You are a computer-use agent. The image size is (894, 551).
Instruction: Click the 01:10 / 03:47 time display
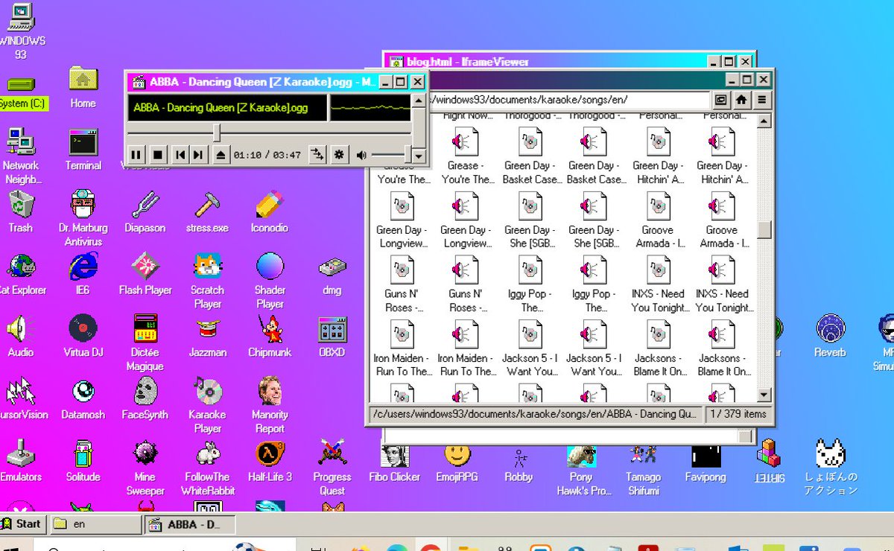(x=267, y=155)
